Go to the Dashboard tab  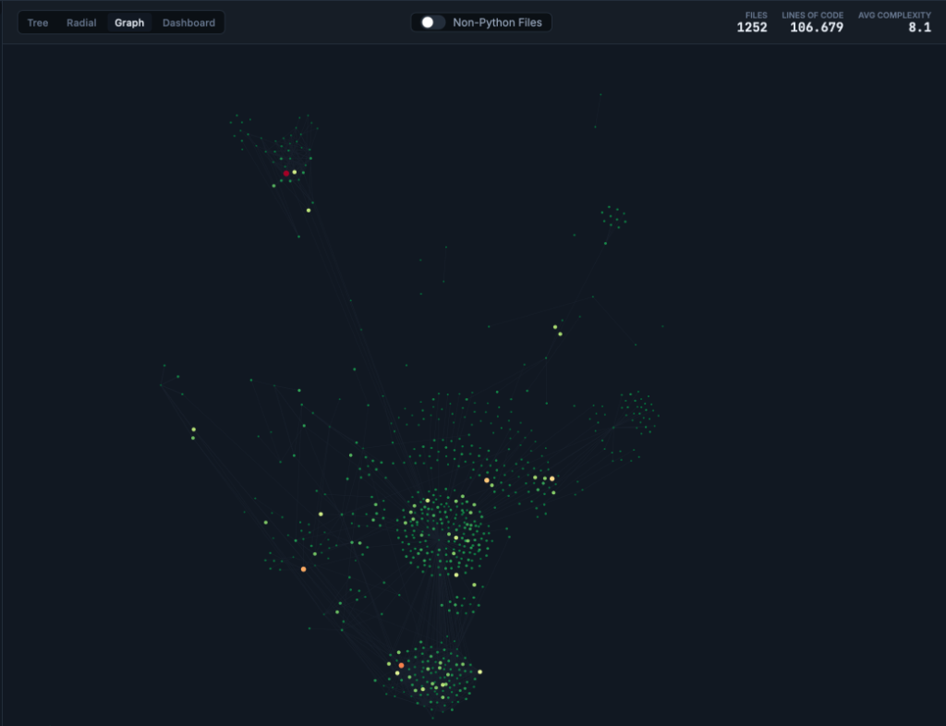[188, 23]
